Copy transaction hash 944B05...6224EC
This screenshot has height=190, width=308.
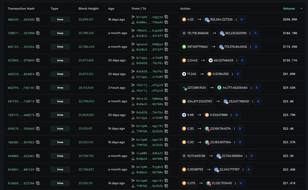[x=38, y=156]
